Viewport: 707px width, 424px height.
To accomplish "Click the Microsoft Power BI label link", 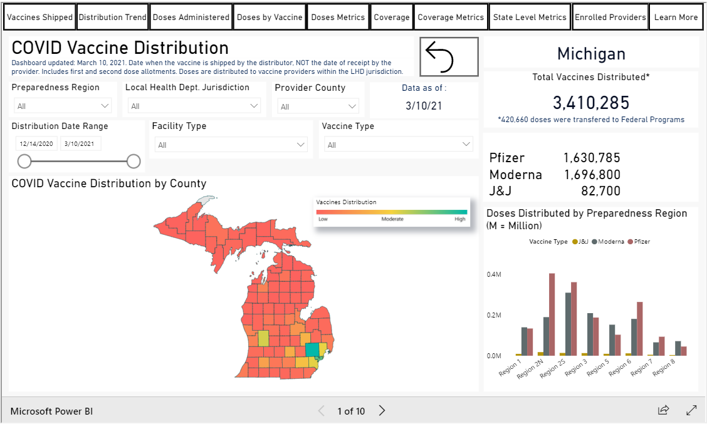I will (x=51, y=411).
